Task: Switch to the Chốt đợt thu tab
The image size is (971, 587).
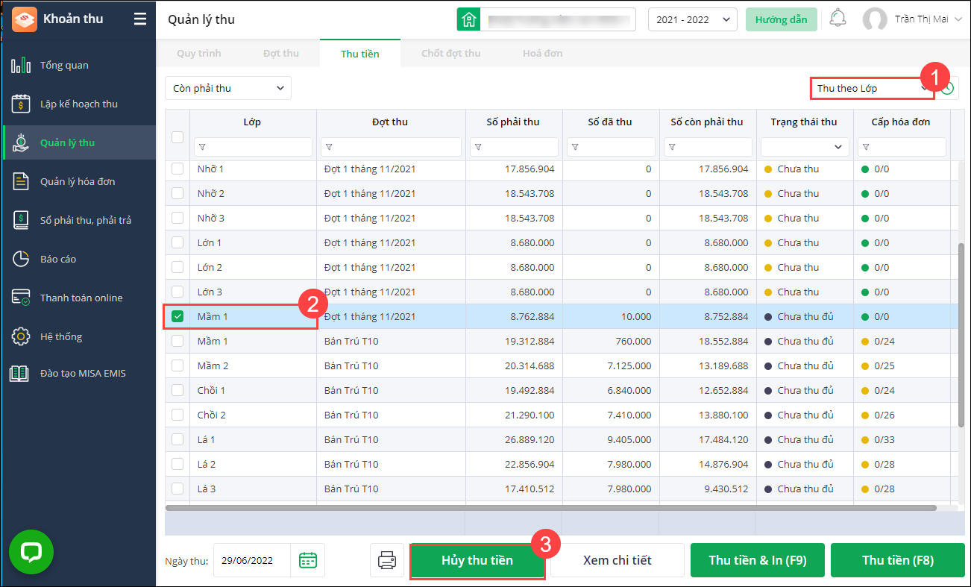Action: click(x=451, y=54)
